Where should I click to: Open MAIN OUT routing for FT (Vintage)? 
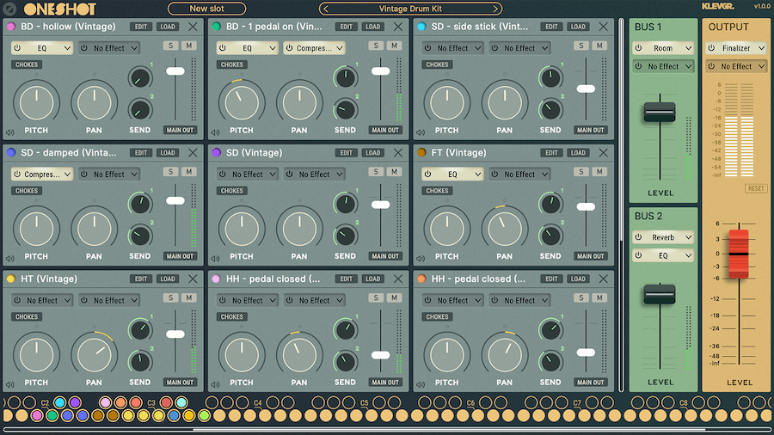[x=591, y=256]
